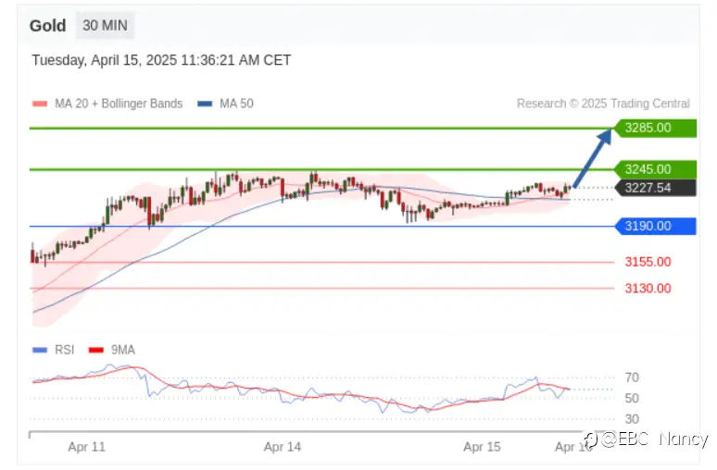Click the Apr 15 date axis label

pos(482,447)
